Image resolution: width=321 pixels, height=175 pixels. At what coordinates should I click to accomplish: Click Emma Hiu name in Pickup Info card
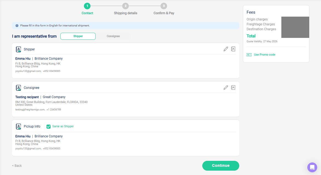coord(23,136)
